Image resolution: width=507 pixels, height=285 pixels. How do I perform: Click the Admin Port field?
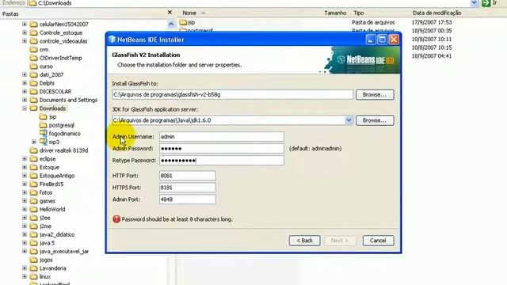click(x=188, y=199)
